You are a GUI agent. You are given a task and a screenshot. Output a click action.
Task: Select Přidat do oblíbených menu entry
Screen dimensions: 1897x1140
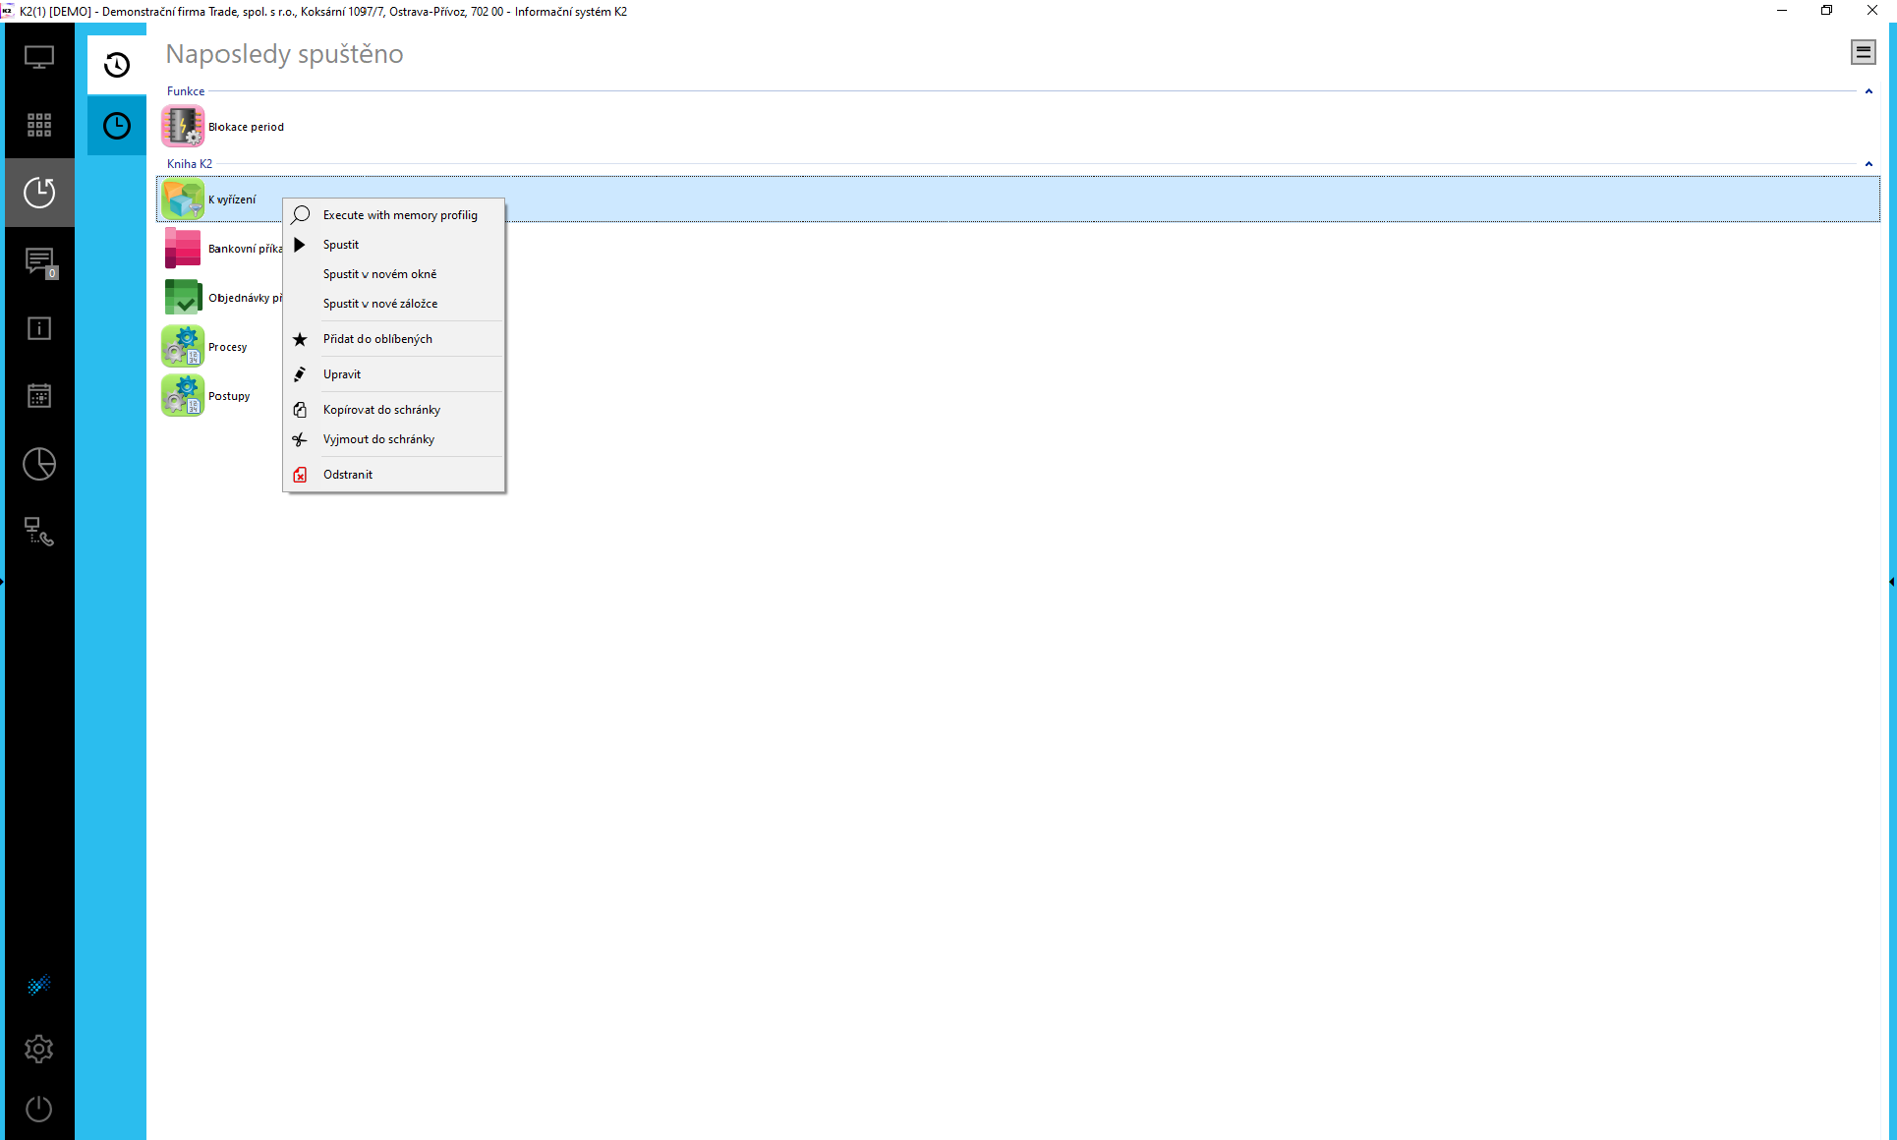click(x=377, y=339)
